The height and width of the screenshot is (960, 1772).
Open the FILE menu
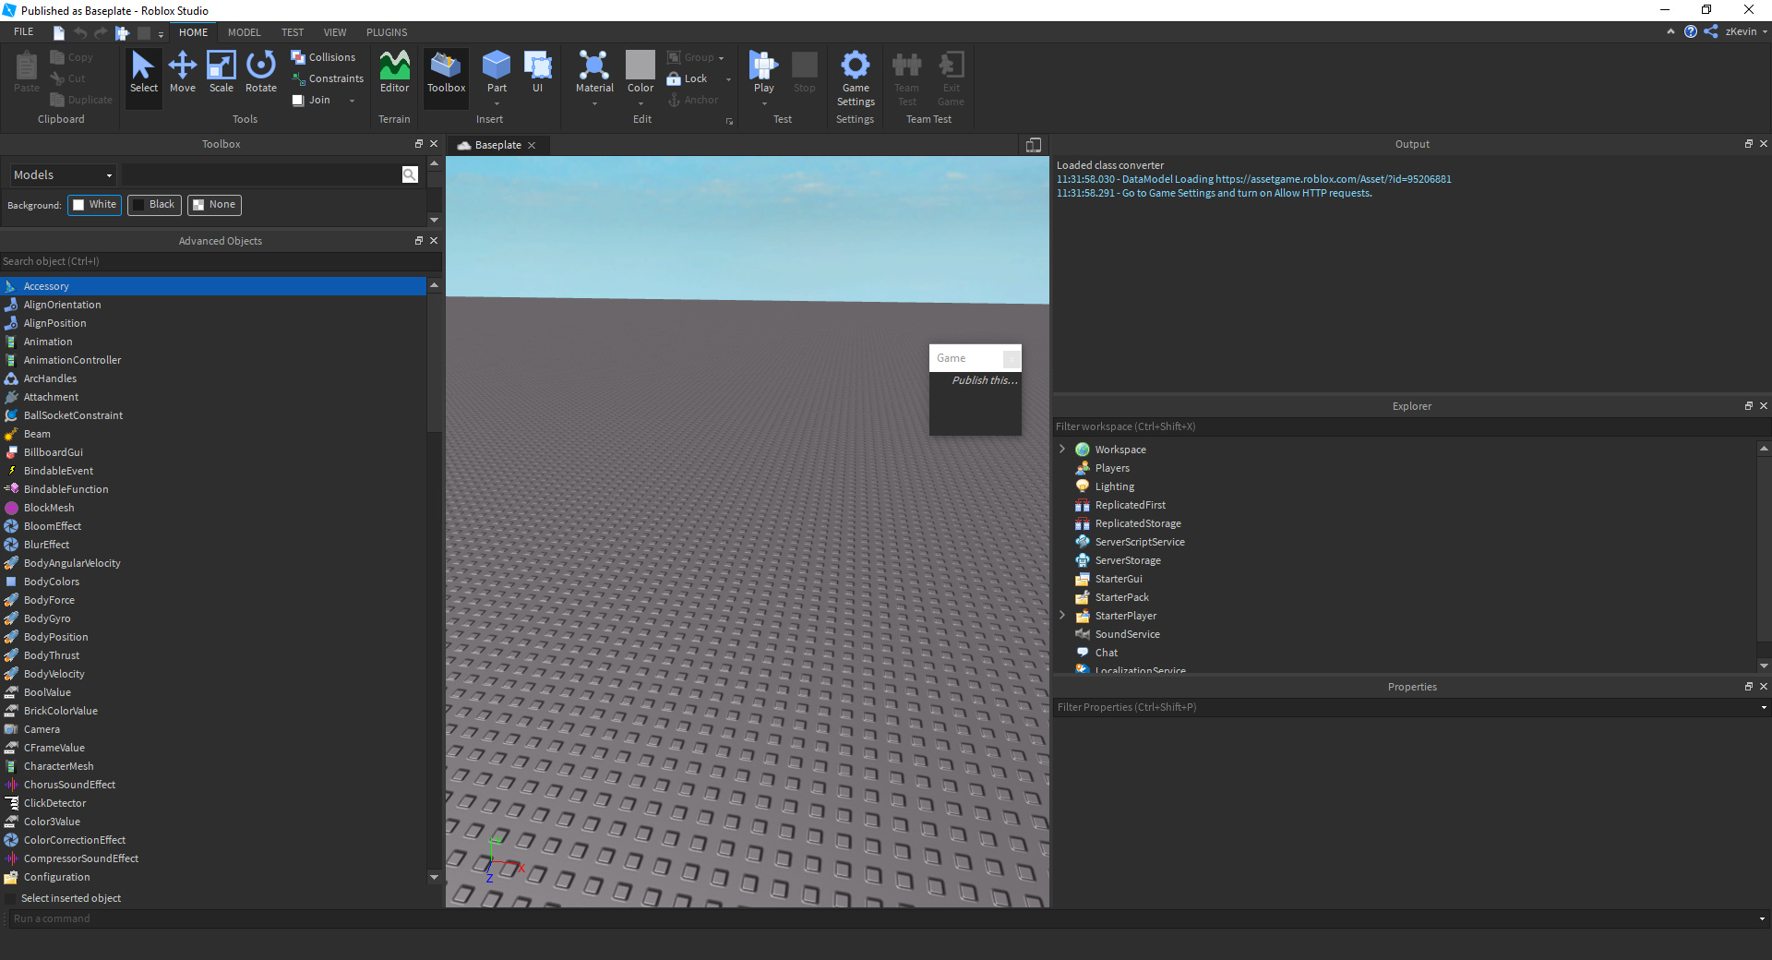[24, 31]
